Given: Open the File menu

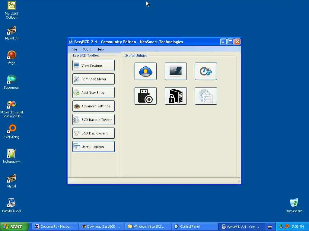Looking at the screenshot, I should tap(74, 49).
